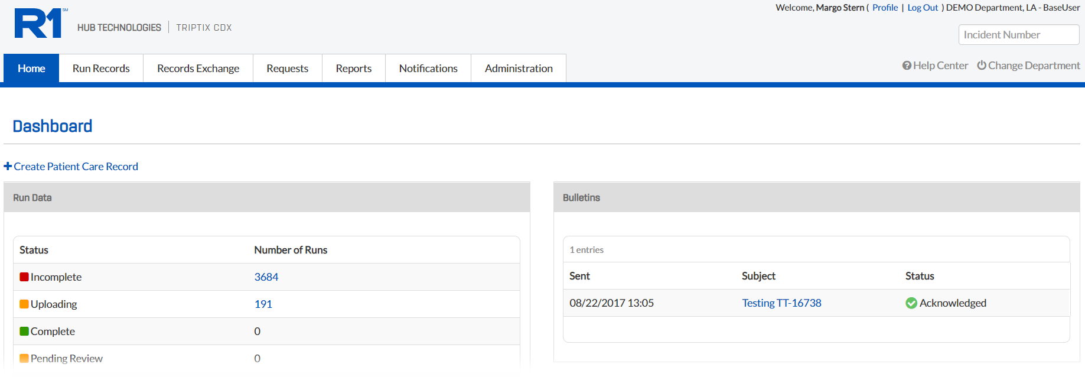Select the Administration tab

[519, 69]
